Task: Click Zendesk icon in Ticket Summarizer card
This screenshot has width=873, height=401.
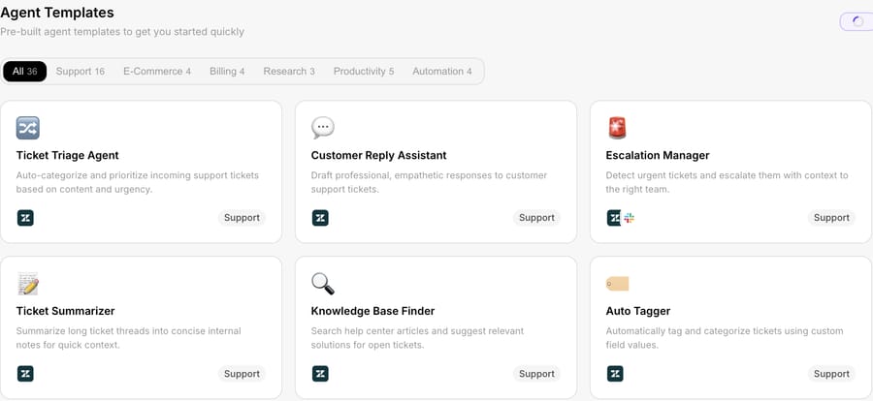Action: 25,374
